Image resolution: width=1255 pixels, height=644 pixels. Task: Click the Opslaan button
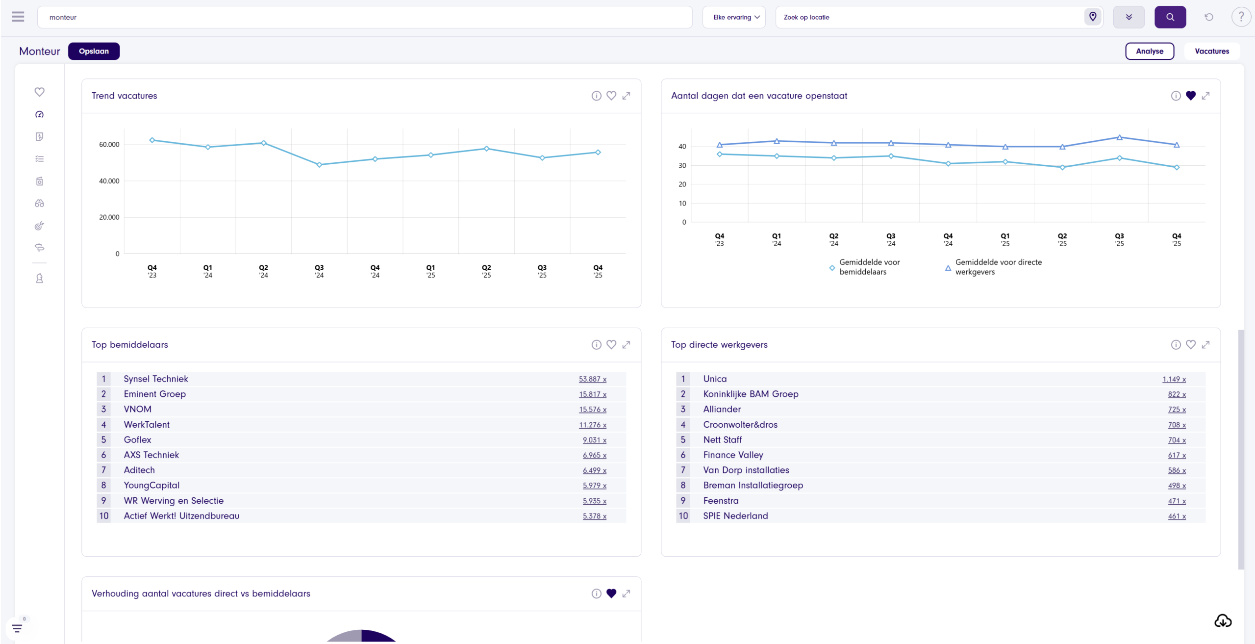[x=94, y=51]
